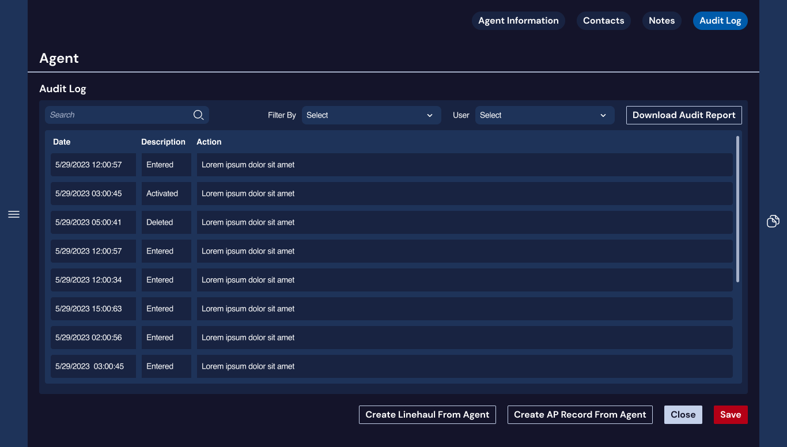Click the Deleted description cell
The width and height of the screenshot is (787, 447).
coord(167,222)
